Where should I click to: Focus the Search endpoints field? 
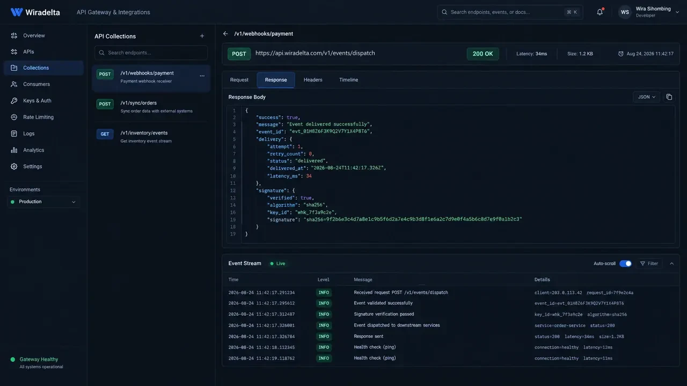151,53
